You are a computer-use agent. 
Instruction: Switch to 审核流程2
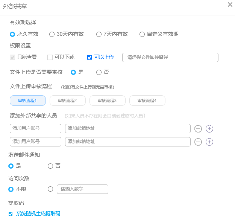(x=68, y=101)
